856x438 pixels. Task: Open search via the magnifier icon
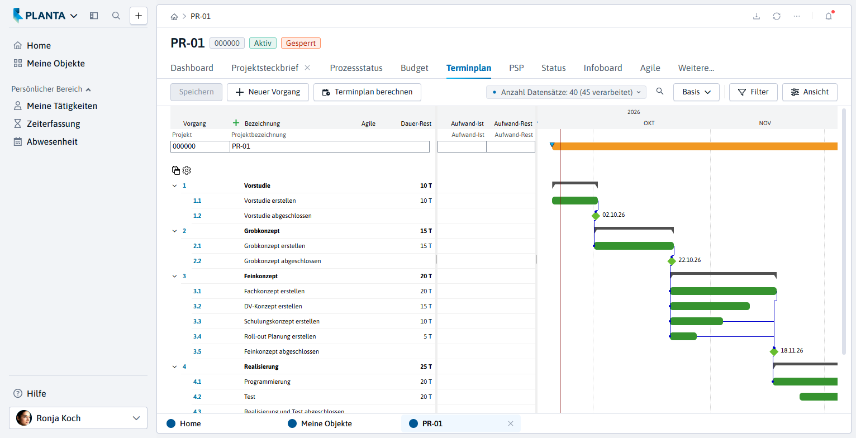point(116,16)
